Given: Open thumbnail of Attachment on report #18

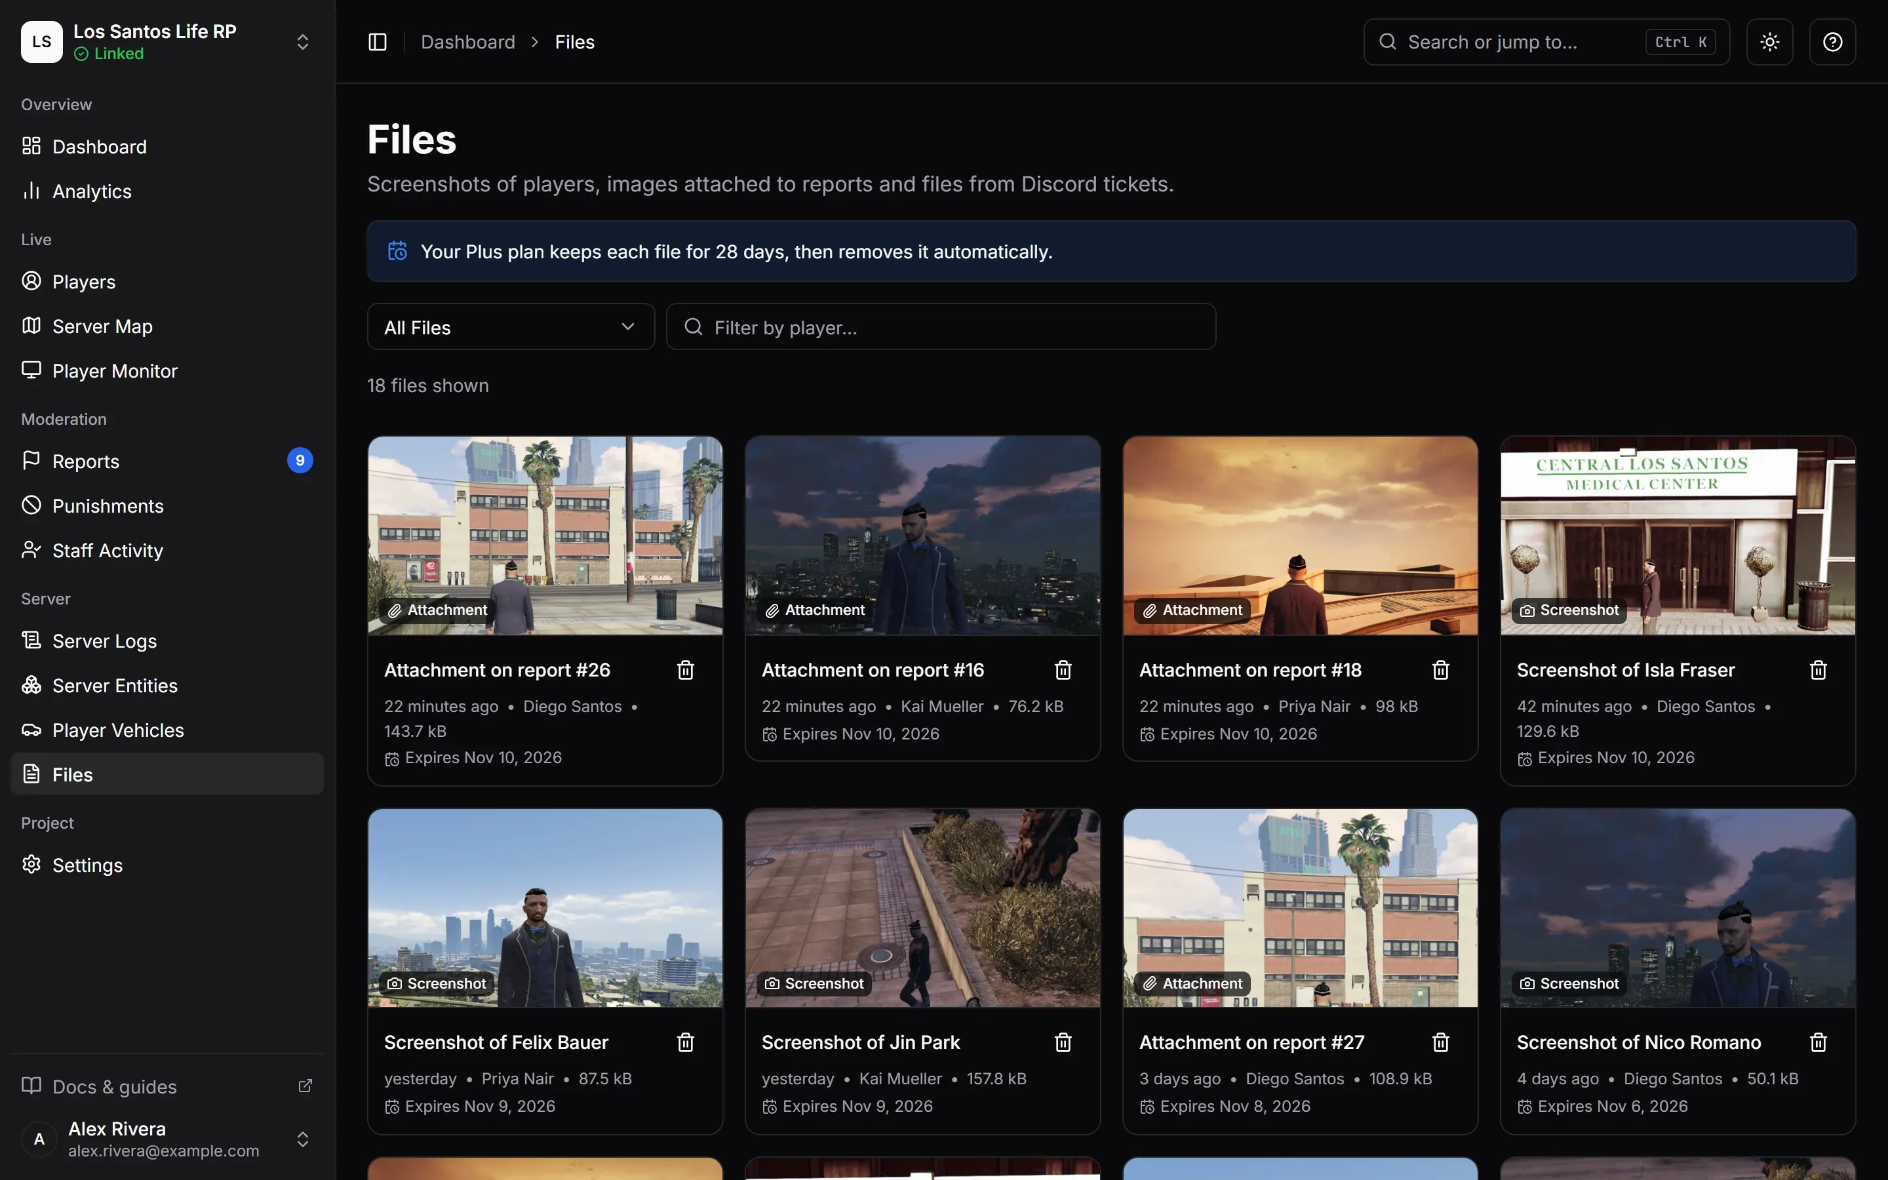Looking at the screenshot, I should (x=1301, y=536).
